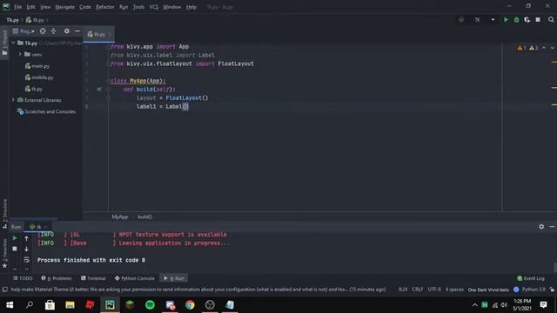Image resolution: width=557 pixels, height=313 pixels.
Task: Toggle soft-wrap in Run console
Action: (x=26, y=260)
